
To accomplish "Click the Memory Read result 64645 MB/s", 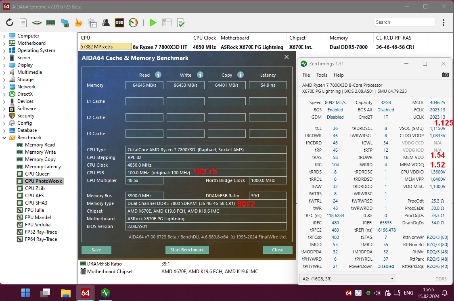I will pyautogui.click(x=144, y=85).
